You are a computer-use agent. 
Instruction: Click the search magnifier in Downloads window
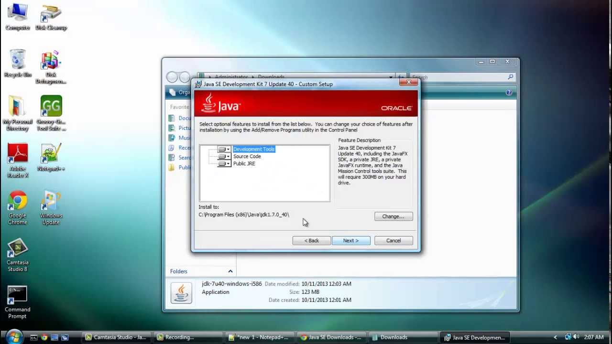(x=510, y=77)
